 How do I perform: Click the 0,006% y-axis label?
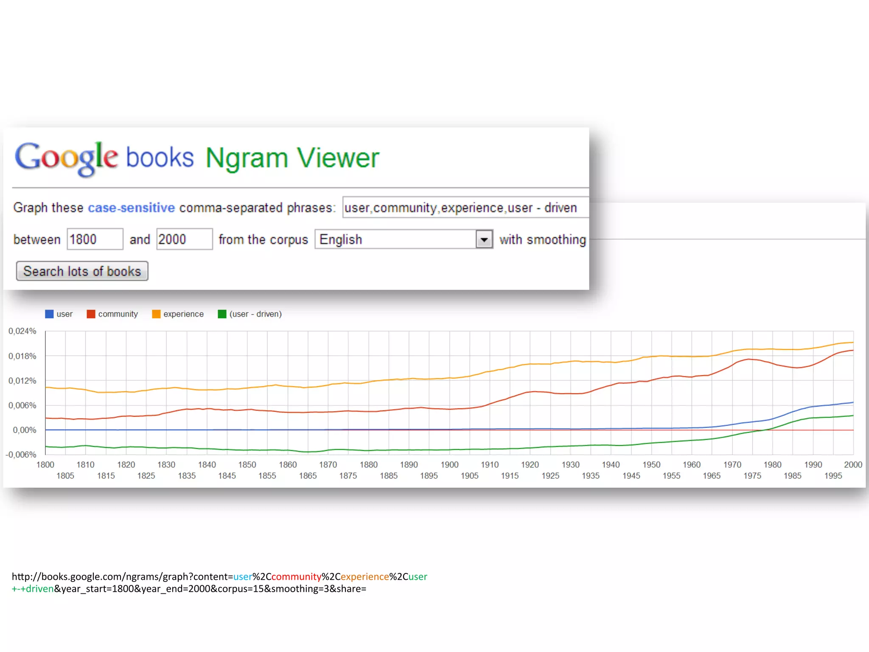tap(22, 405)
